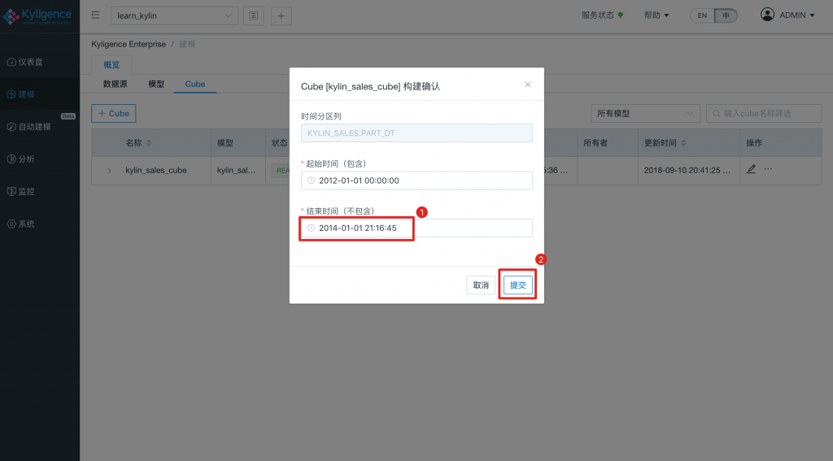Click clock icon in start time field
The image size is (833, 461).
(x=312, y=180)
